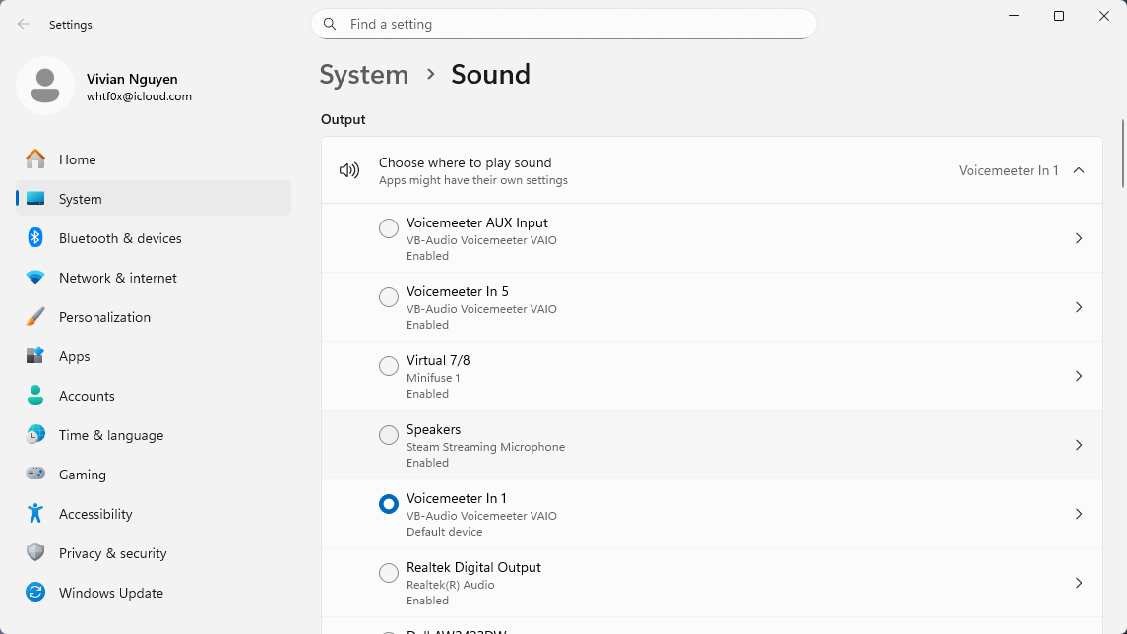This screenshot has width=1127, height=634.
Task: Click the vertical scrollbar thumb
Action: [1123, 153]
